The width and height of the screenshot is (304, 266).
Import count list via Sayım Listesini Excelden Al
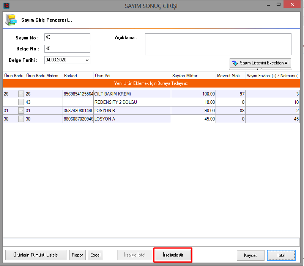(260, 63)
